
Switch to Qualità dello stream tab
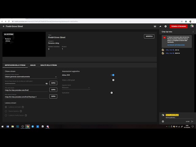(48, 65)
